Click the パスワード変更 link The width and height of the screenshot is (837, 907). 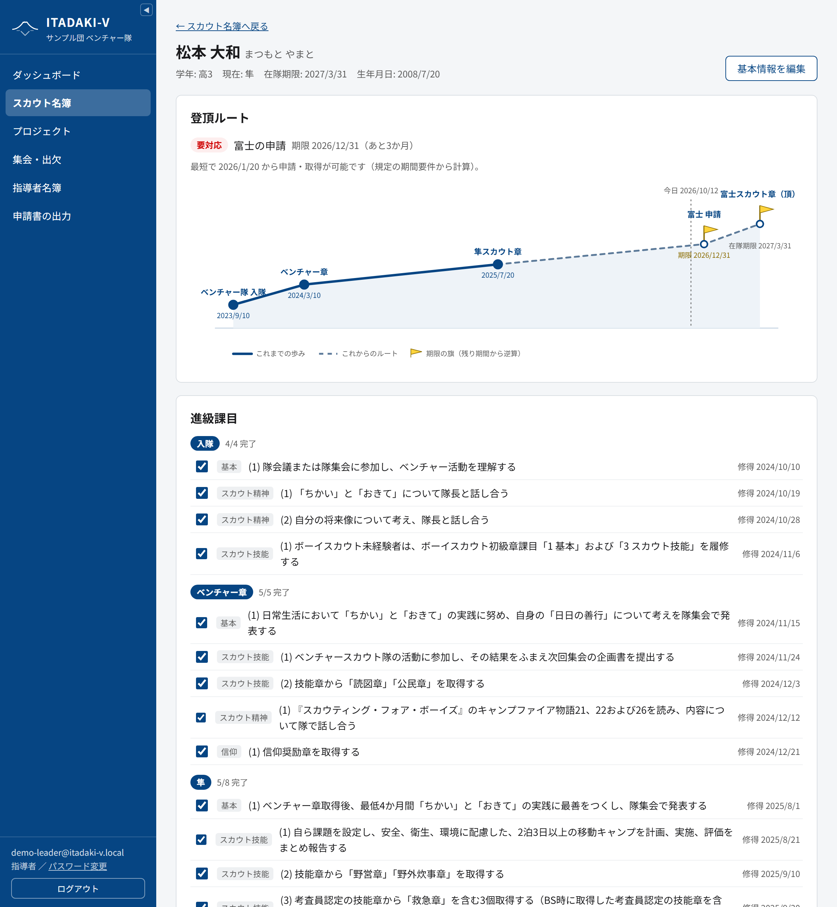click(x=78, y=866)
